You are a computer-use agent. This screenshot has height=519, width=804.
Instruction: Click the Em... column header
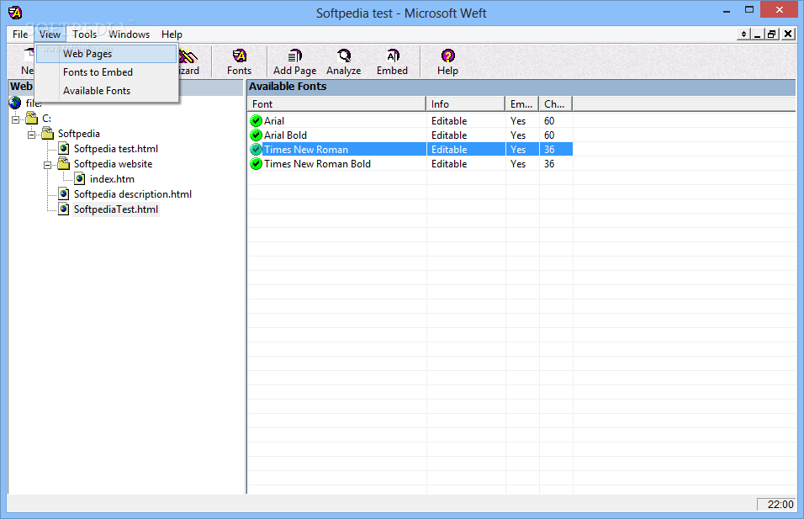[x=522, y=104]
